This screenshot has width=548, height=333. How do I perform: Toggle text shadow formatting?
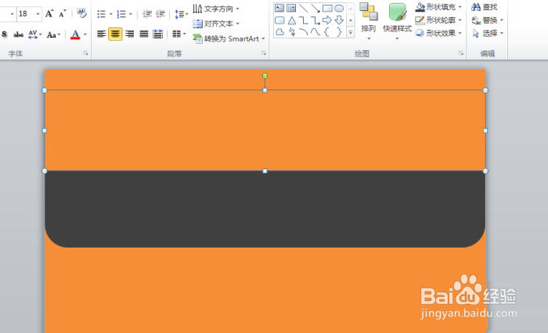[5, 34]
